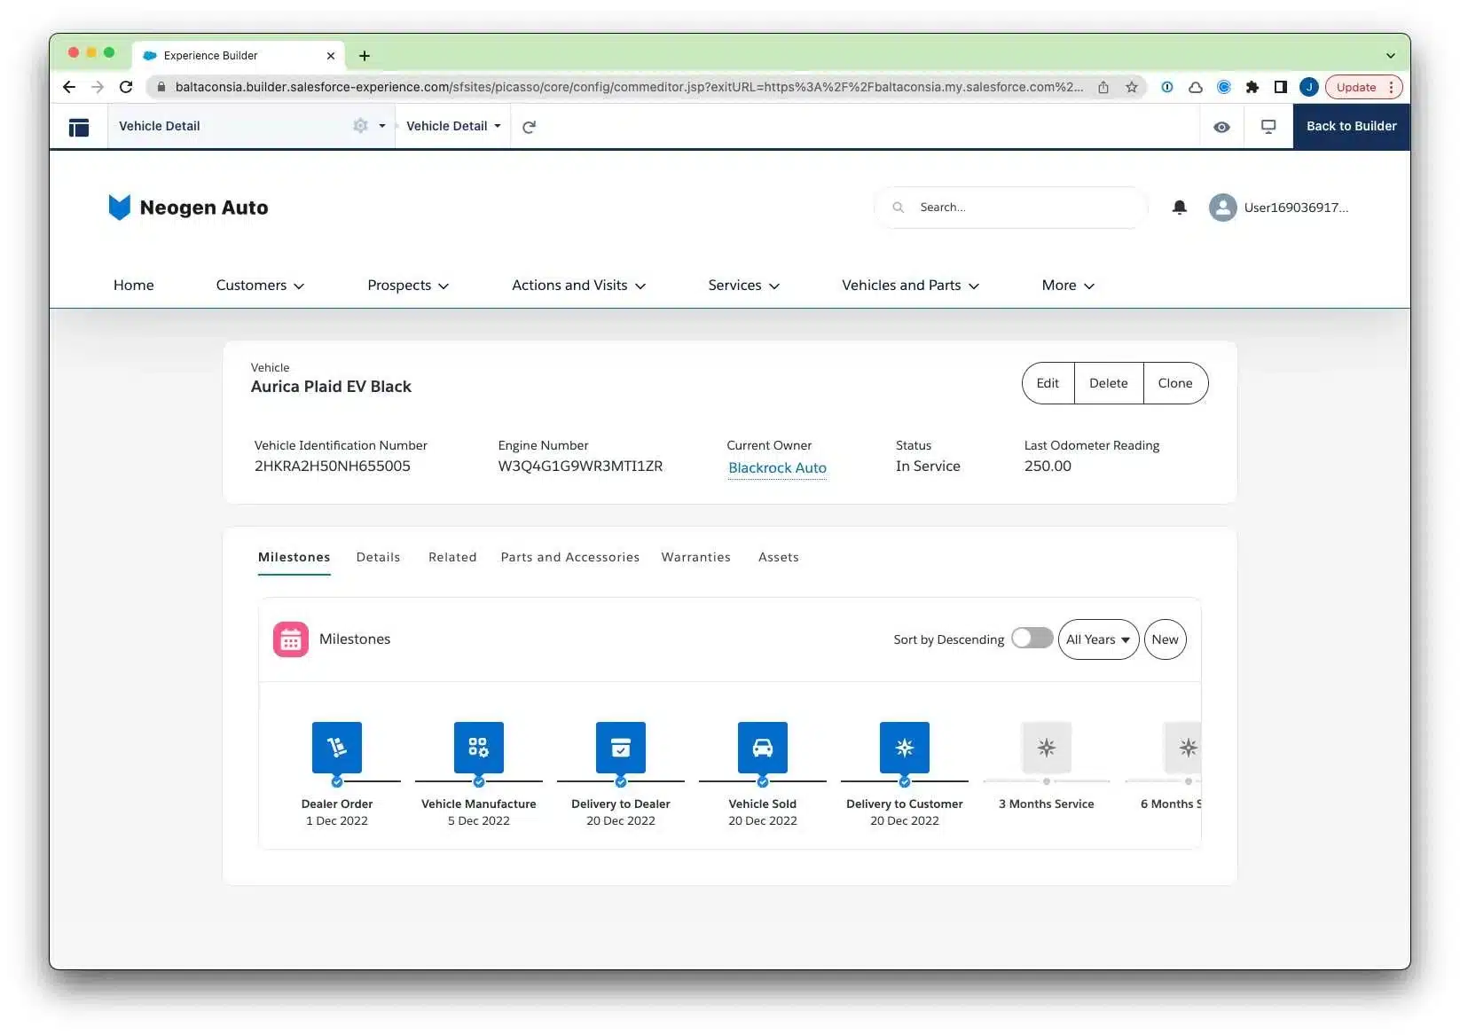Toggle Sort by Descending switch
The image size is (1460, 1035).
click(1032, 639)
